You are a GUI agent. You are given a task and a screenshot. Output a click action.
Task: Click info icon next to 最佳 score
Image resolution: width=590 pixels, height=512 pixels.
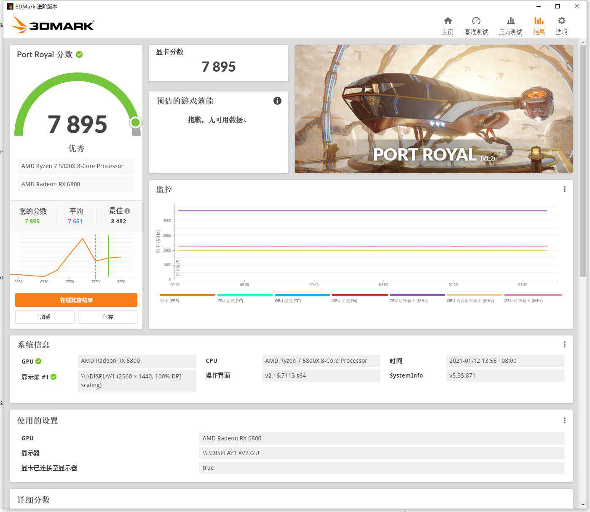coord(127,211)
